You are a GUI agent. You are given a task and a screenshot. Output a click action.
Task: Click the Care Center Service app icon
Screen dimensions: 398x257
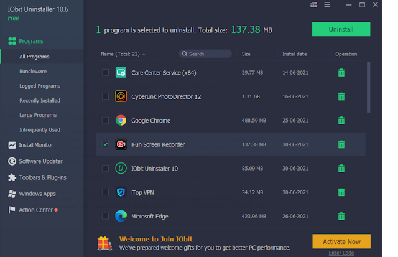click(x=121, y=73)
